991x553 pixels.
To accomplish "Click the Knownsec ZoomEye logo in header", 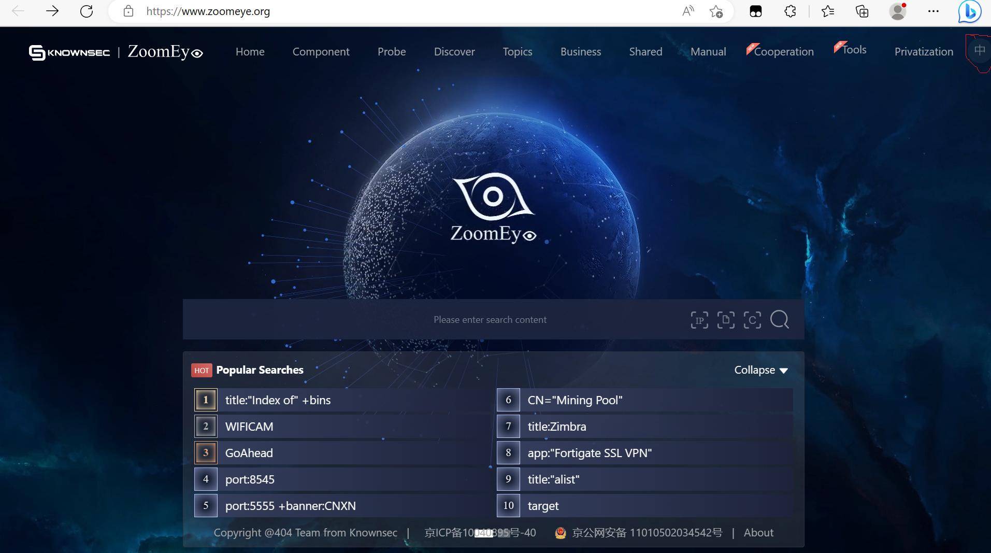I will click(116, 52).
